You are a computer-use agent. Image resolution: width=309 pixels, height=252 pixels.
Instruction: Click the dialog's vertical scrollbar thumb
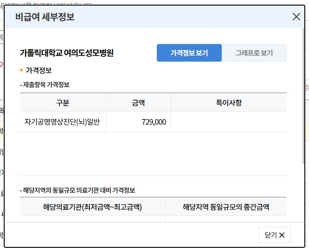(x=303, y=96)
